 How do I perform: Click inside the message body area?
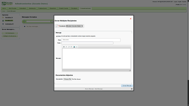tap(97, 59)
